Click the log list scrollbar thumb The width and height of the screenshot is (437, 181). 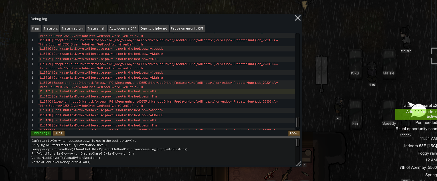(x=298, y=122)
